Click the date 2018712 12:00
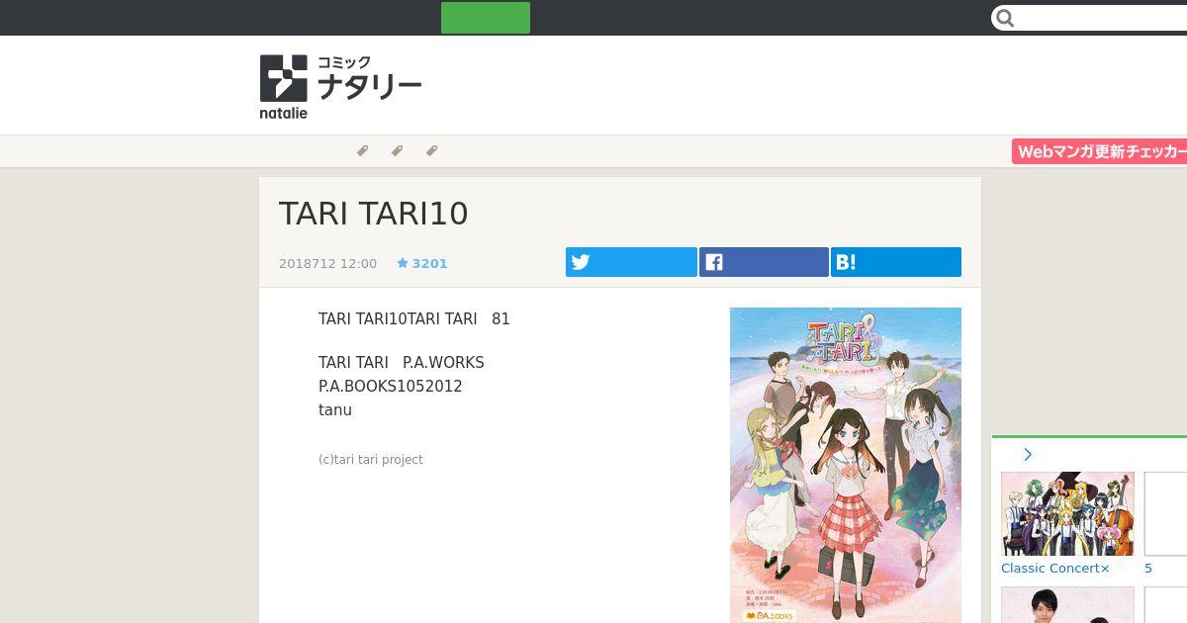This screenshot has height=623, width=1187. coord(327,263)
